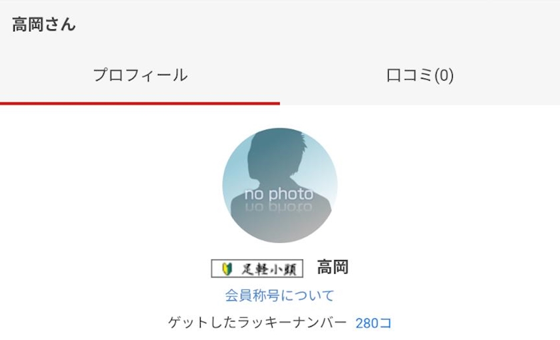The height and width of the screenshot is (340, 560).
Task: View reviews count via 口コミ tab
Action: pyautogui.click(x=420, y=75)
